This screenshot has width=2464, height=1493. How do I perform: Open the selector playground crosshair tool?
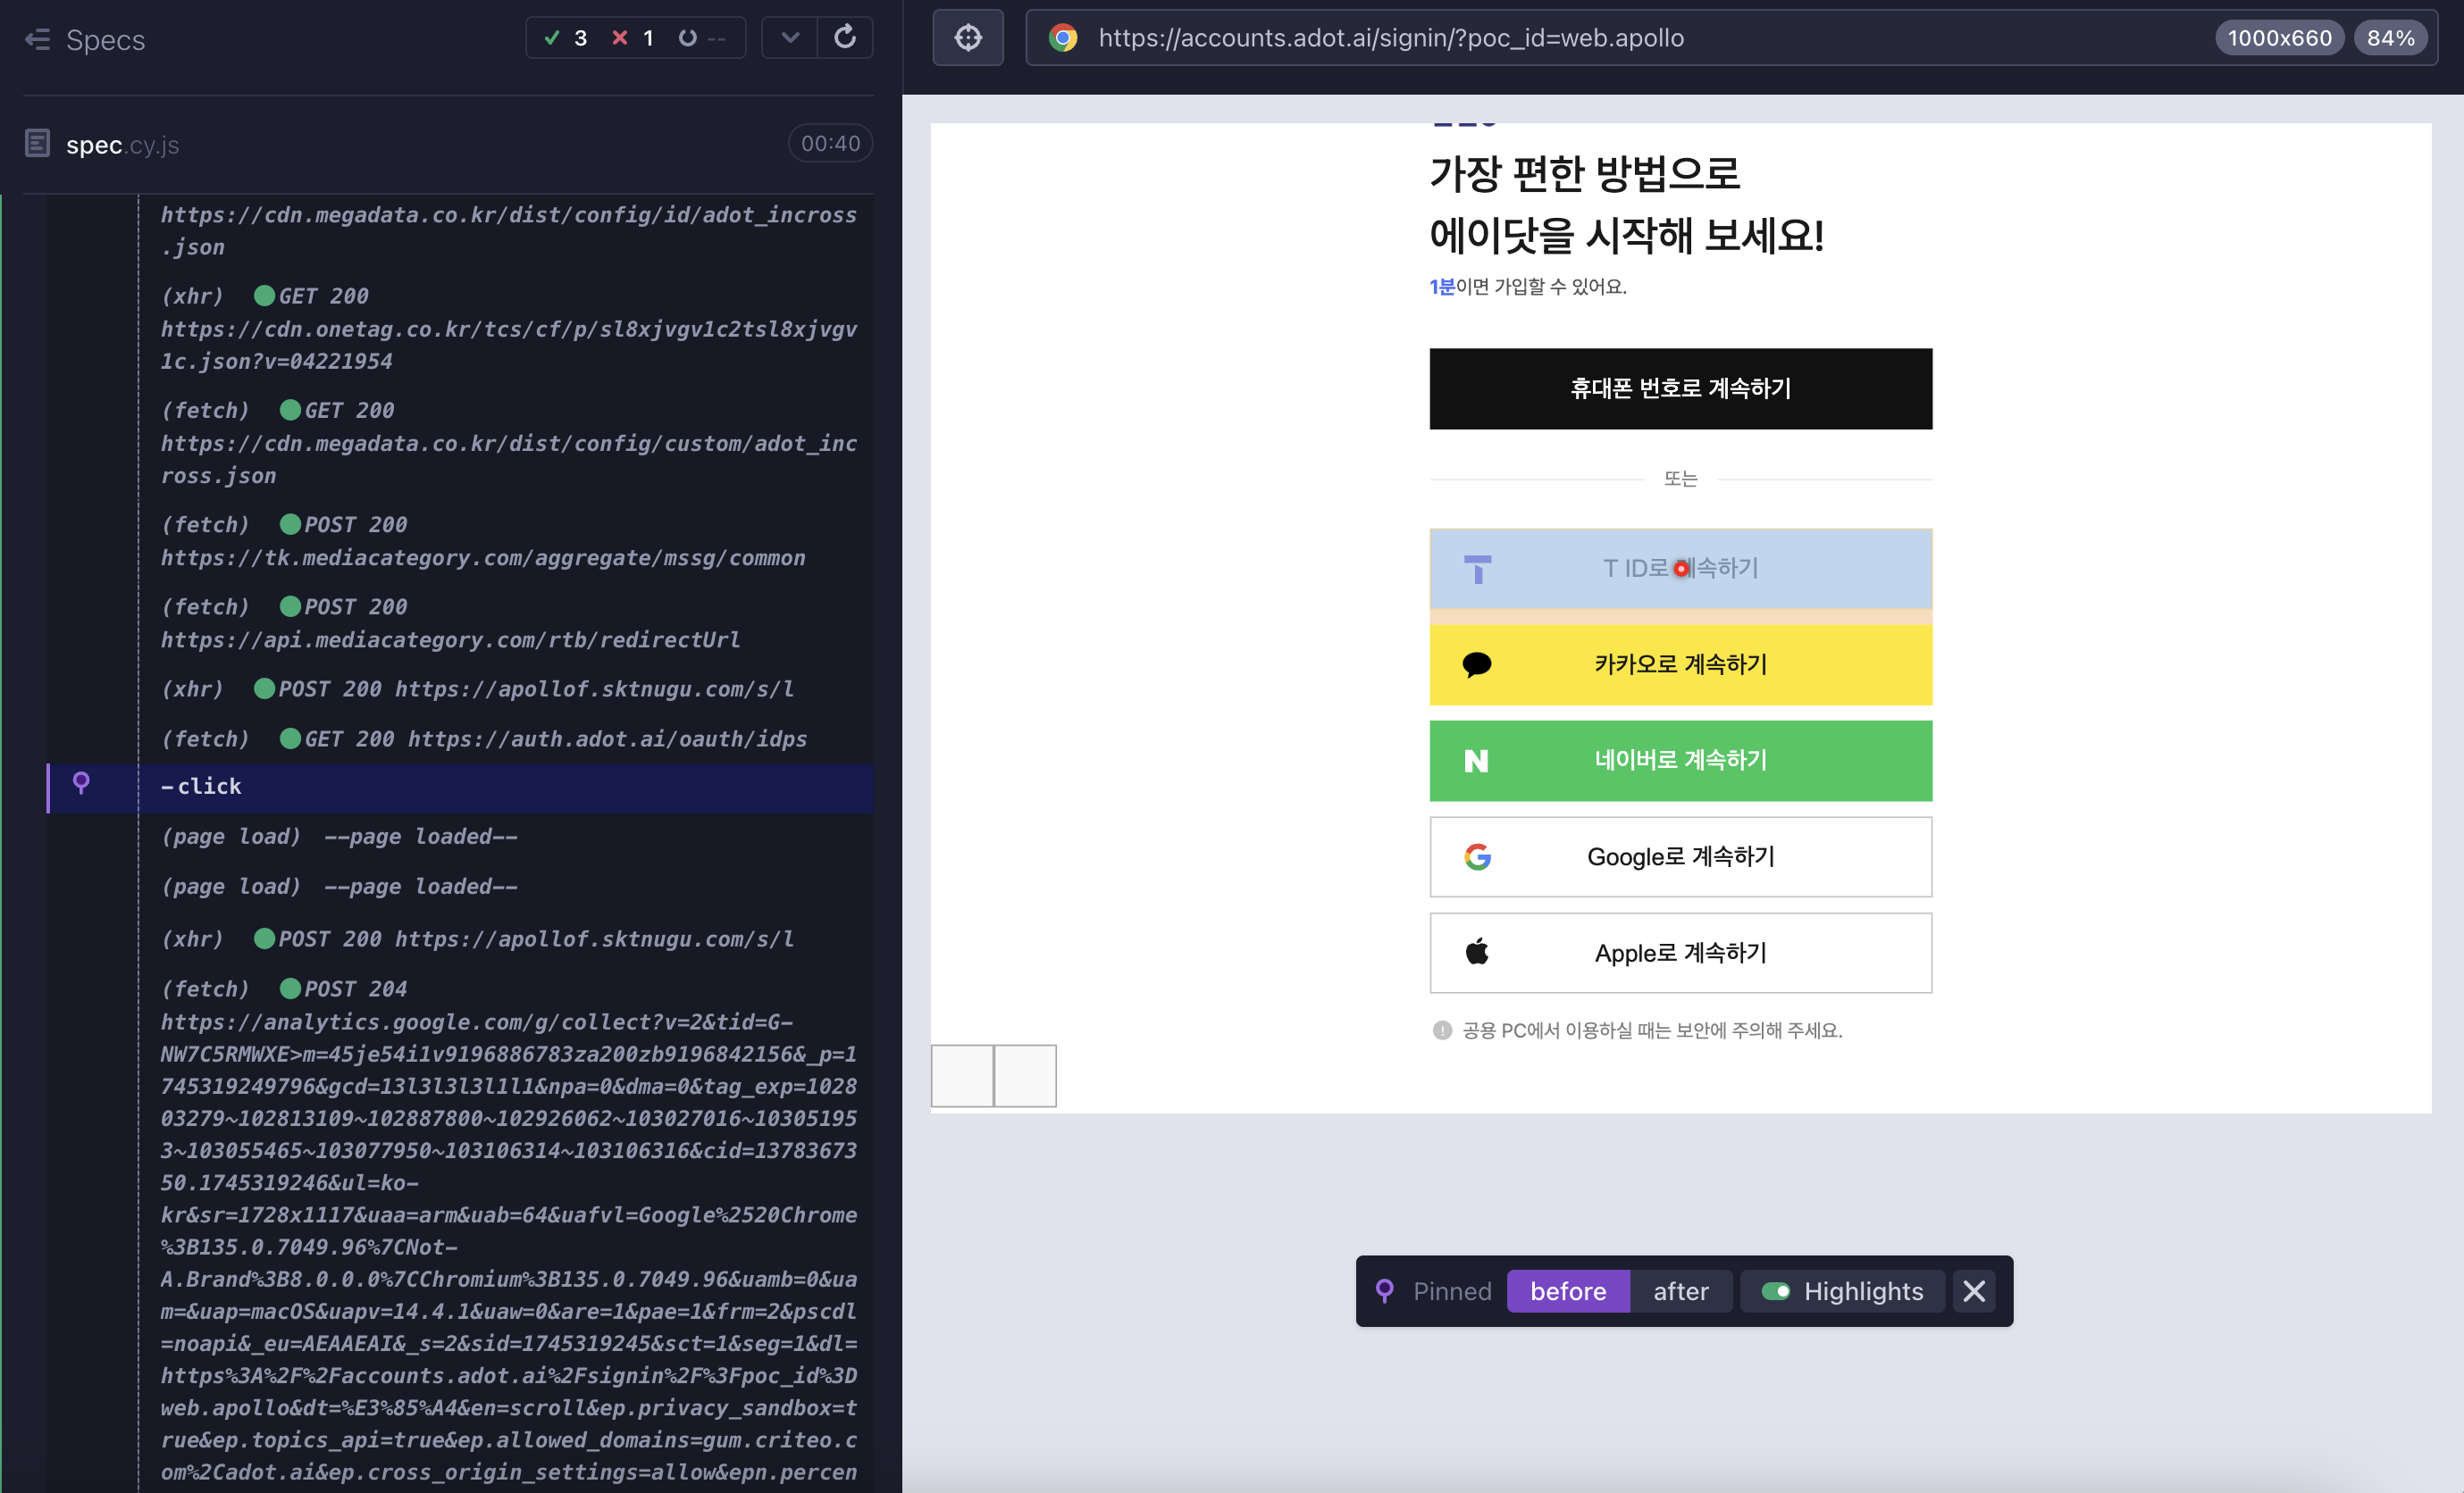tap(968, 38)
